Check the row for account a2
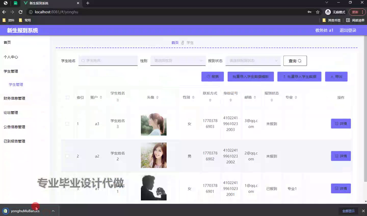Screen dimensions: 367x216 (x=67, y=156)
